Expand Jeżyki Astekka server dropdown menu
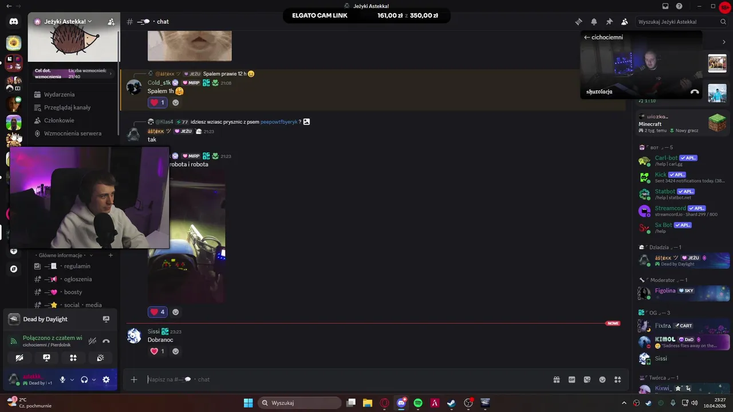The height and width of the screenshot is (412, 733). point(89,22)
